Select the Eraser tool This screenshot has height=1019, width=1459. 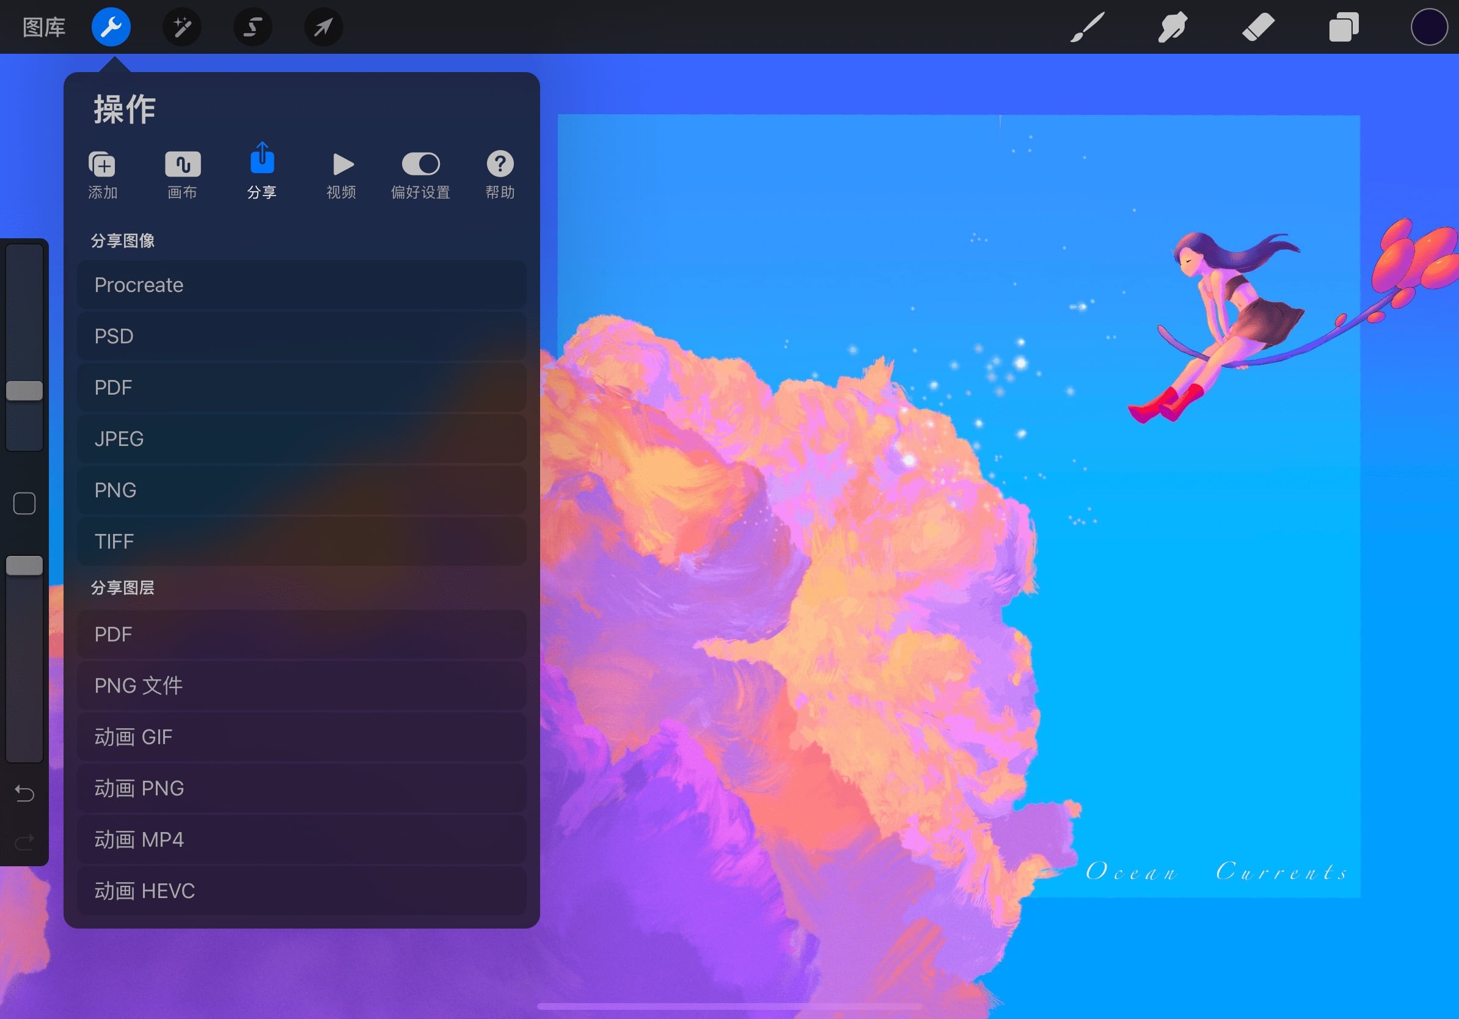tap(1258, 27)
